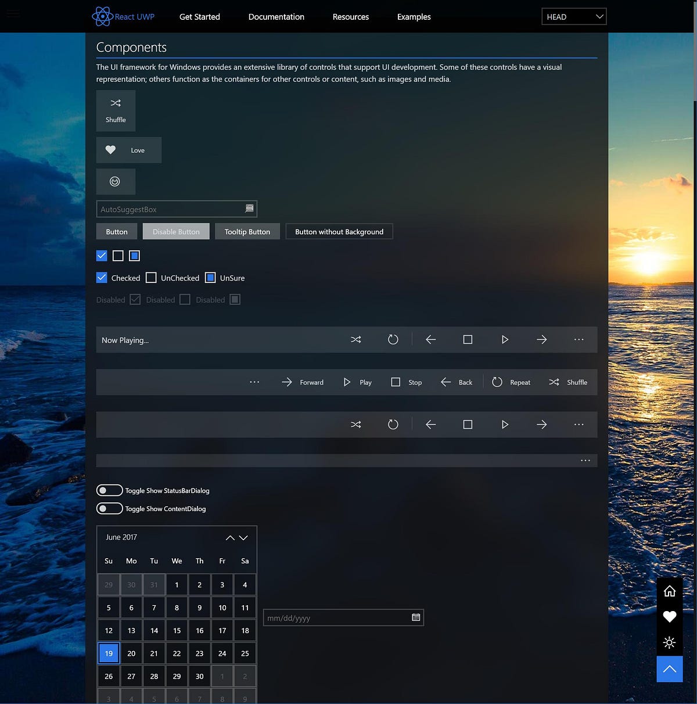This screenshot has width=697, height=704.
Task: Click the Shuffle icon button
Action: pos(115,103)
